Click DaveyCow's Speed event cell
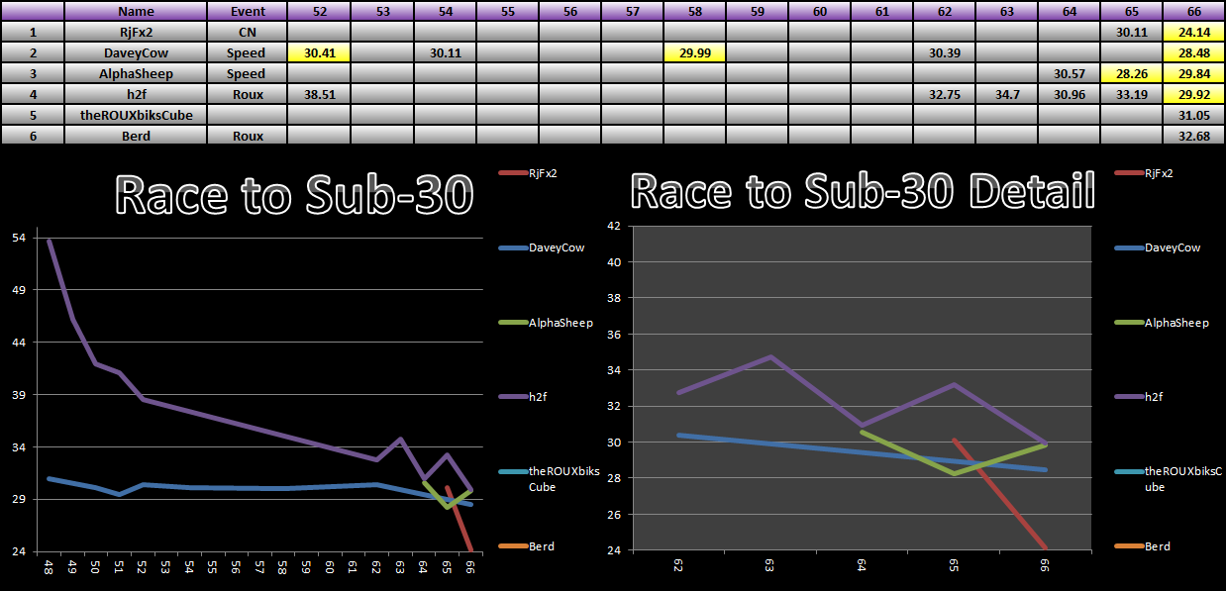1226x591 pixels. click(x=247, y=52)
